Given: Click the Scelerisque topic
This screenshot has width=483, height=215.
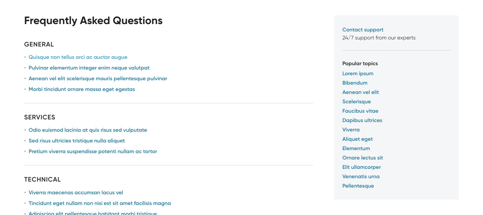Looking at the screenshot, I should [x=356, y=102].
